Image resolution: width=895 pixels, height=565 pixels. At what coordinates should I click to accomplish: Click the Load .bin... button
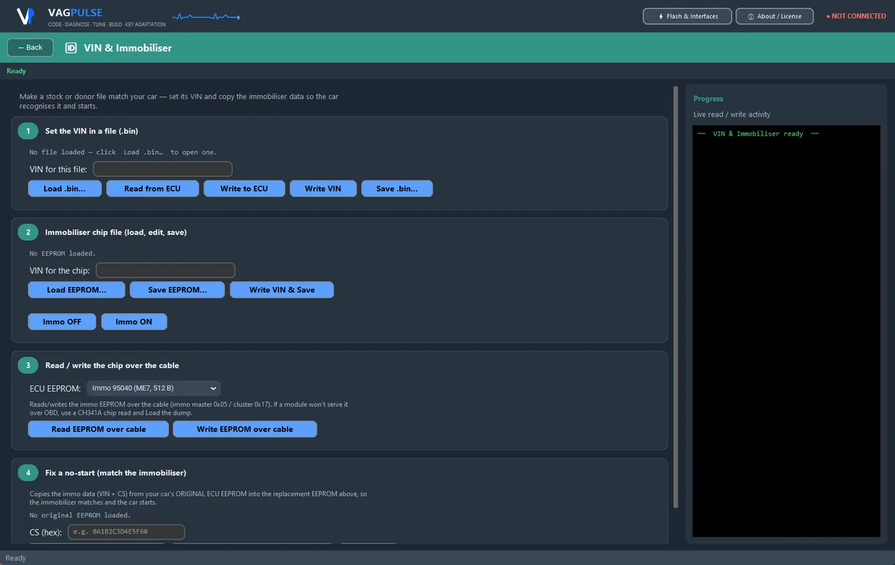[65, 189]
